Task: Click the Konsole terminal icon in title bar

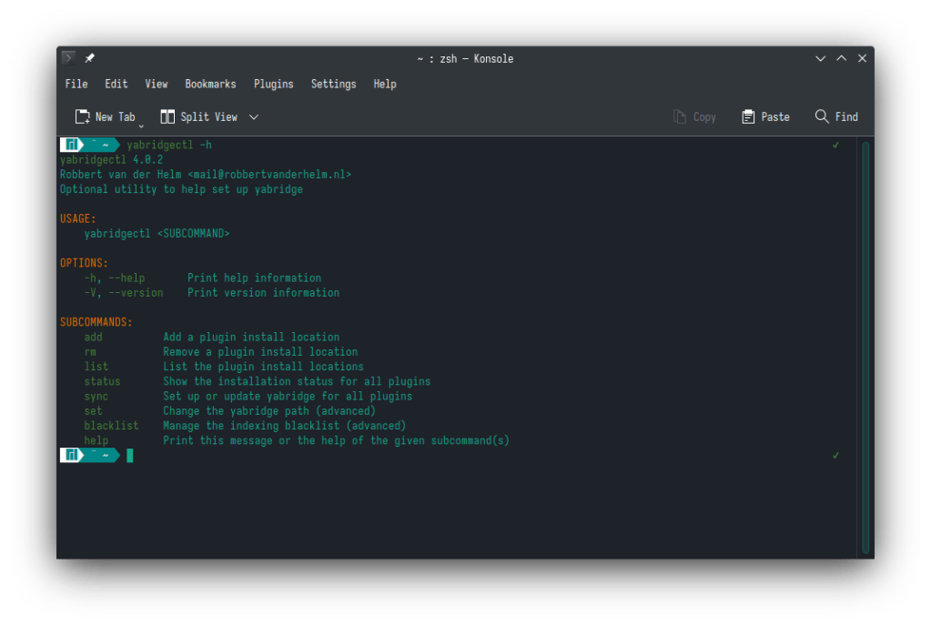Action: point(68,58)
